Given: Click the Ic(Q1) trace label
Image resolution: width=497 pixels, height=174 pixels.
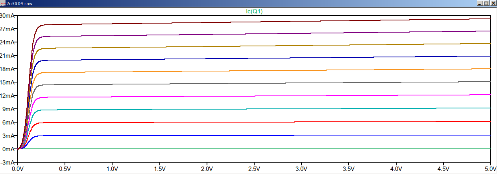Looking at the screenshot, I should [254, 11].
